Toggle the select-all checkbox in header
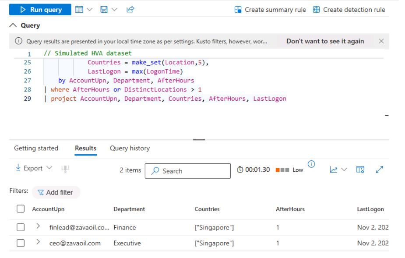 [x=19, y=209]
